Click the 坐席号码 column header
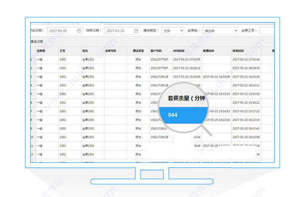The width and height of the screenshot is (298, 197). [x=111, y=51]
